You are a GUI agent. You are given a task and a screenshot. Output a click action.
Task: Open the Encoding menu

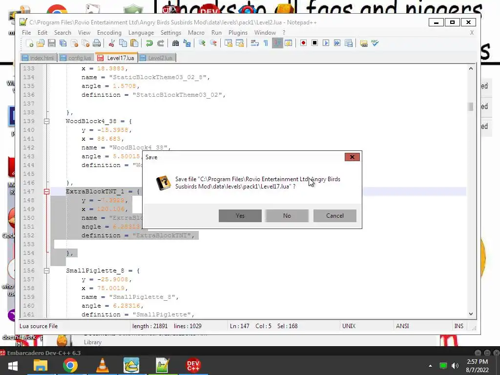pyautogui.click(x=109, y=33)
